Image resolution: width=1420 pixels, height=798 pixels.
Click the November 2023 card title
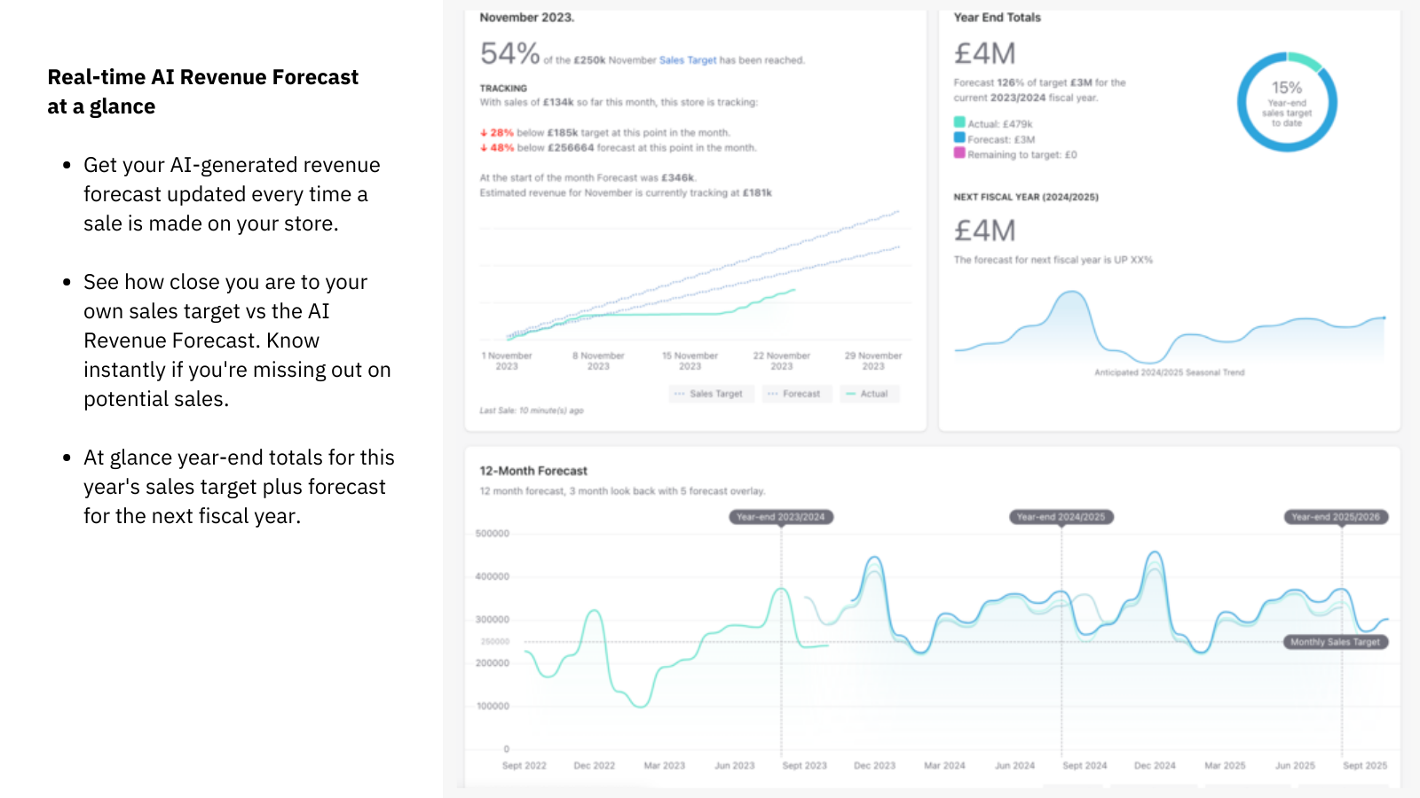click(527, 18)
